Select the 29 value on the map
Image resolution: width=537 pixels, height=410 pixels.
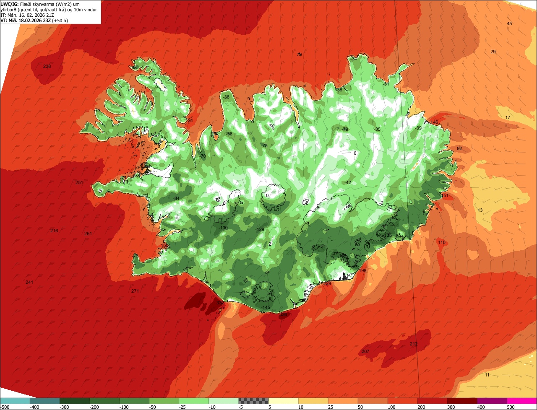493,52
